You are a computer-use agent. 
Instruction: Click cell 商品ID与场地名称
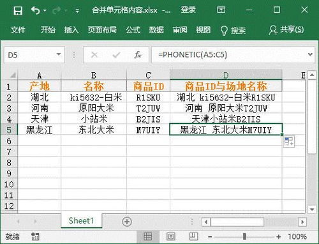click(226, 86)
